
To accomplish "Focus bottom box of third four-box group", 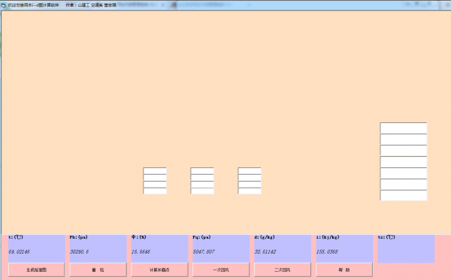I will (x=250, y=191).
